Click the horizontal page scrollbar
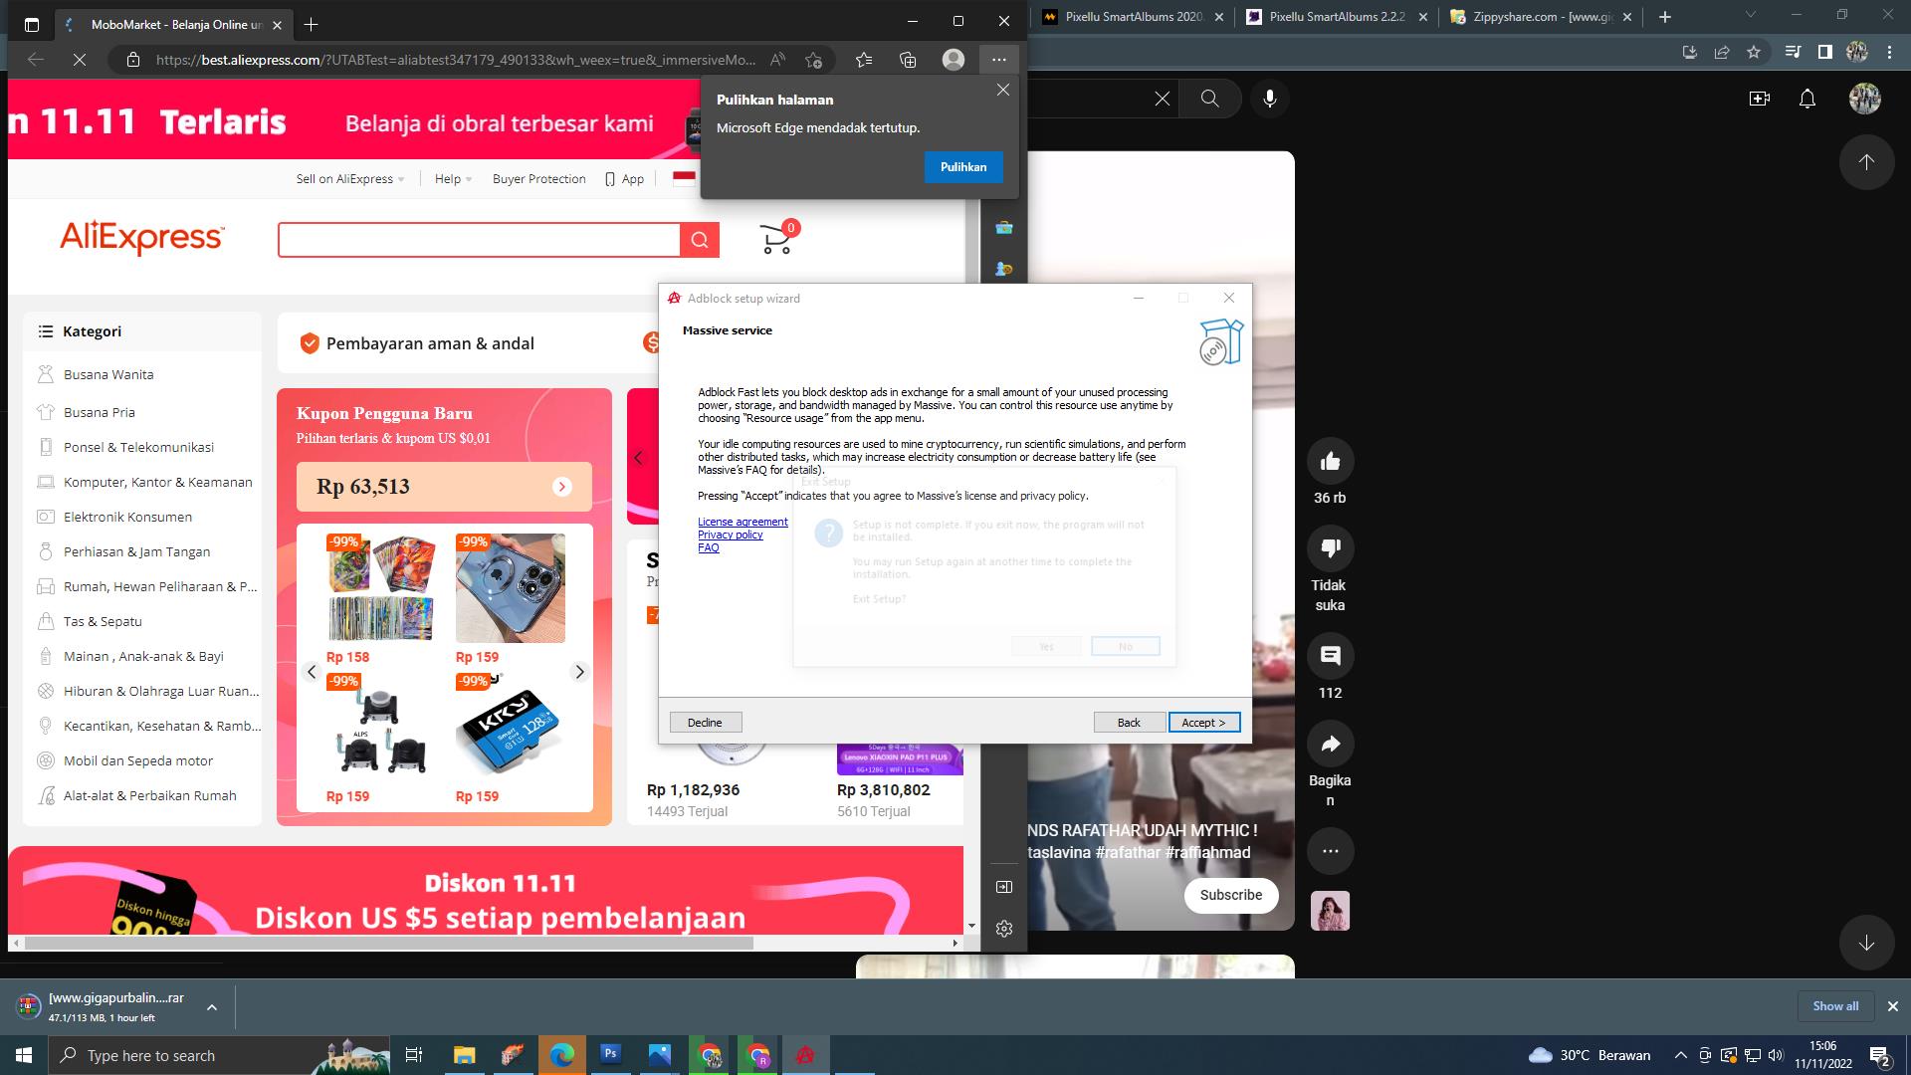Screen dimensions: 1911x1075 (388, 943)
